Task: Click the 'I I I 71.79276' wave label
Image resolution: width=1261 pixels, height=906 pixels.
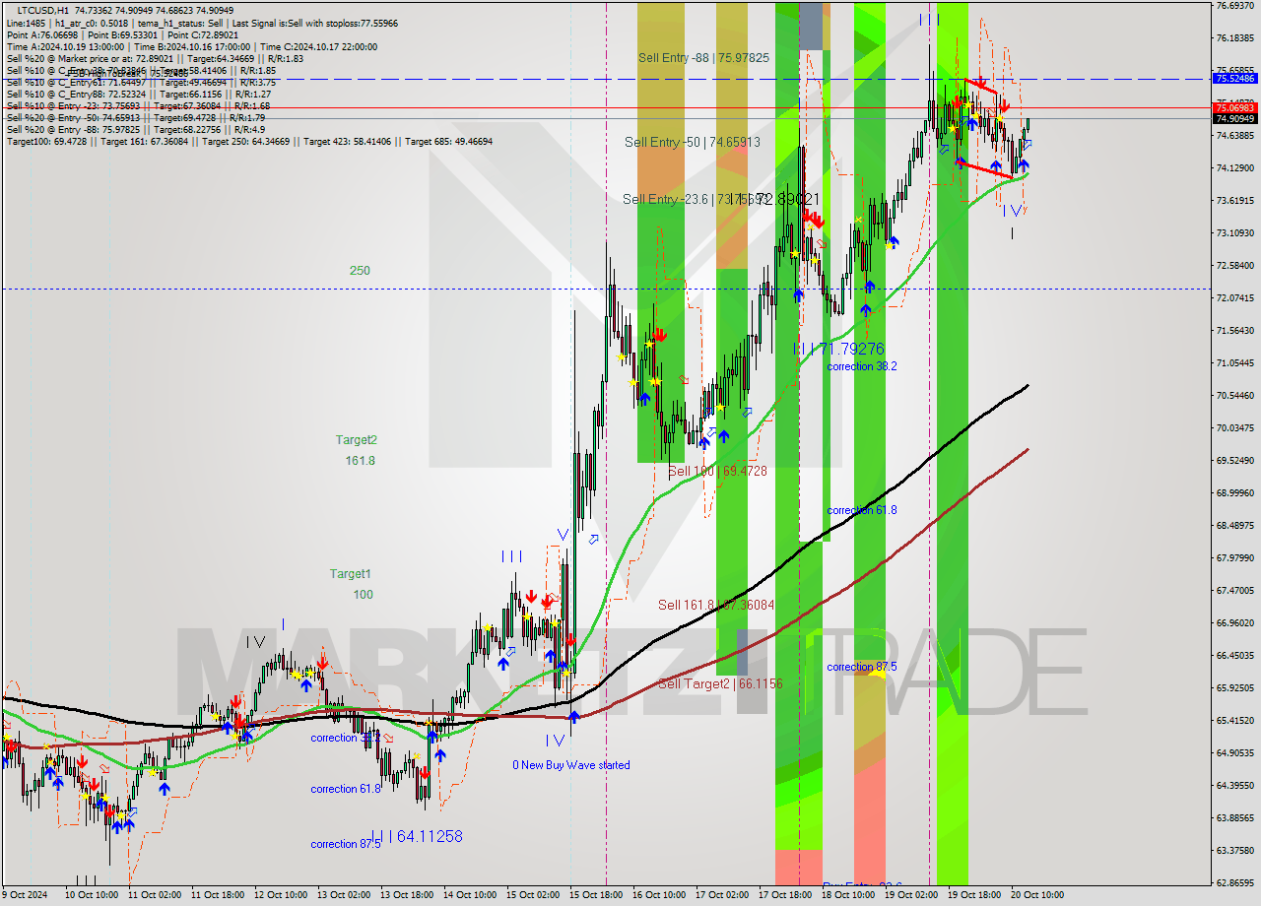Action: tap(838, 349)
